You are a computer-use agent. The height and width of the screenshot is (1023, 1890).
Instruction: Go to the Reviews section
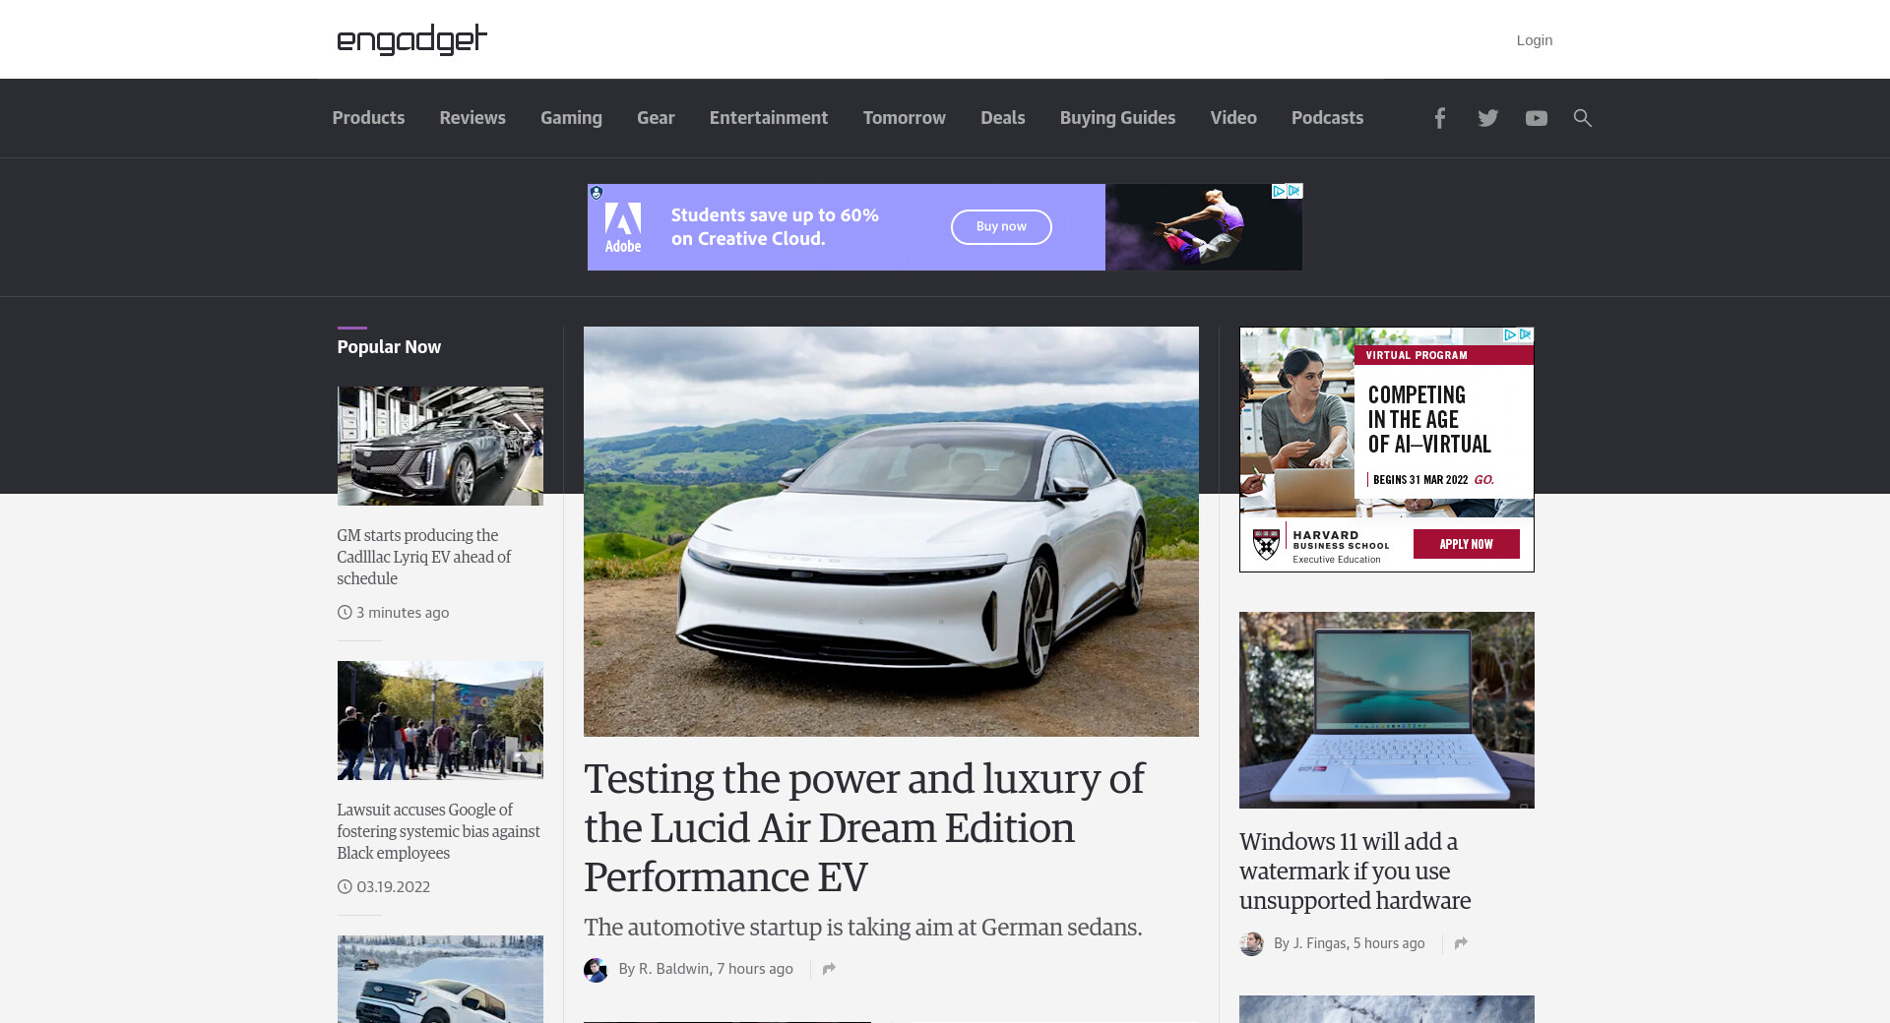pos(472,118)
